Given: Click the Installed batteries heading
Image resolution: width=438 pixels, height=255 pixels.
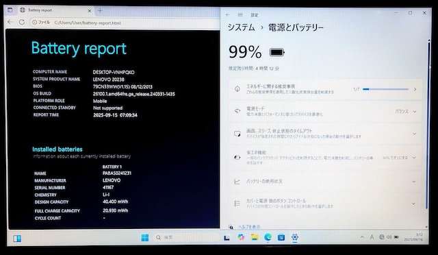Looking at the screenshot, I should point(57,149).
